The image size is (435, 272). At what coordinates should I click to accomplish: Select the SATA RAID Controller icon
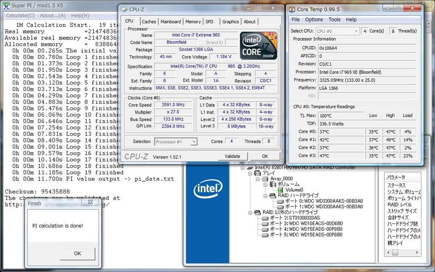(x=250, y=168)
